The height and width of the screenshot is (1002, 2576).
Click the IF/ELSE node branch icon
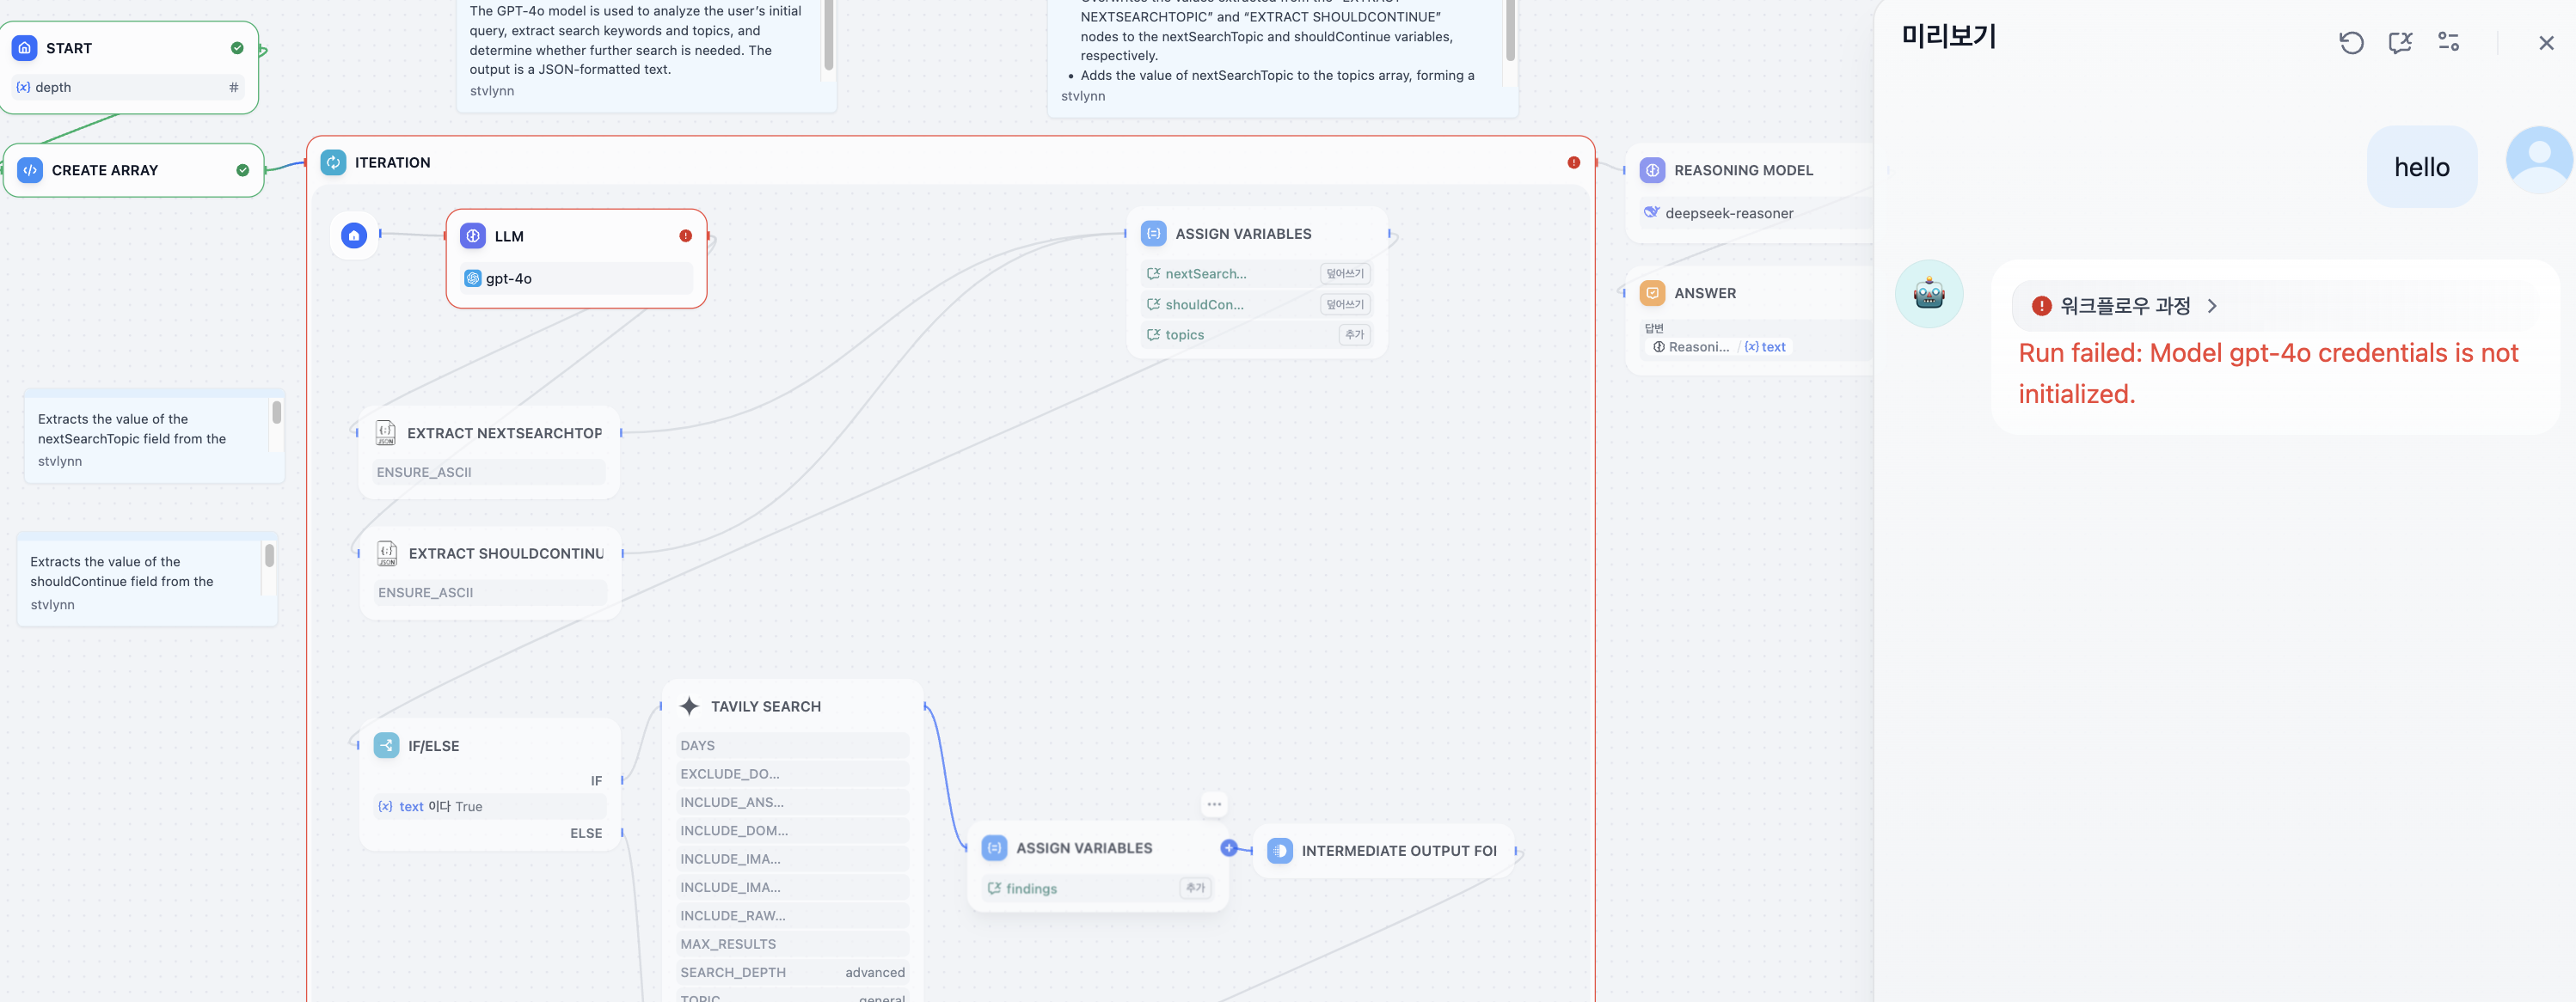tap(386, 745)
